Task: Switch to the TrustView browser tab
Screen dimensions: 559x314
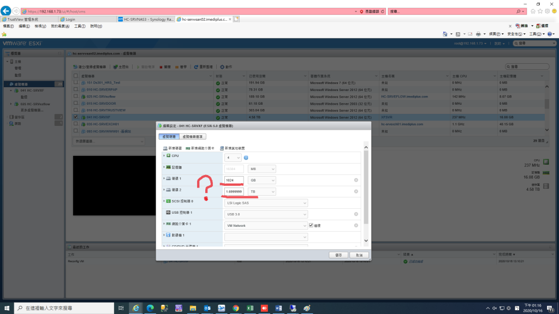Action: pos(29,19)
